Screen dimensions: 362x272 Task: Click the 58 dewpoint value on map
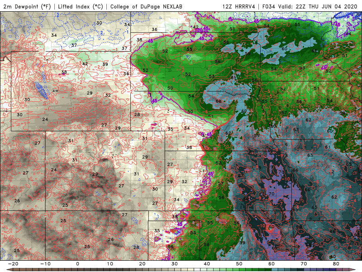(343, 113)
